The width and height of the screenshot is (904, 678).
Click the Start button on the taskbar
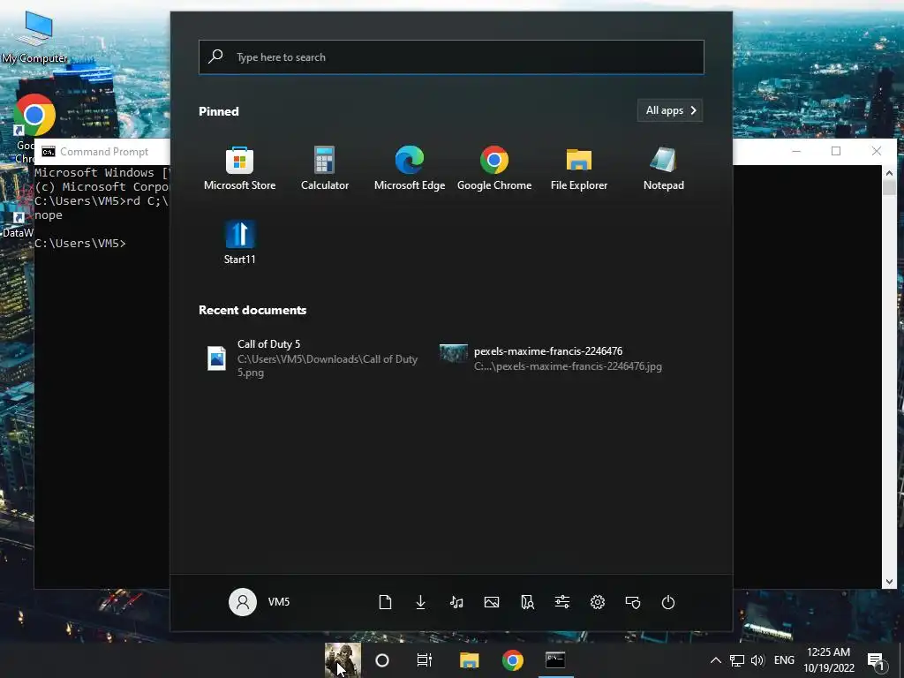point(343,660)
